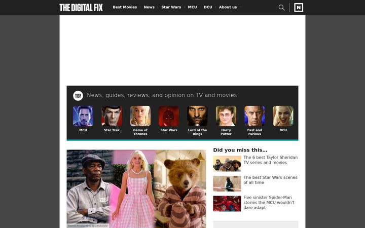Image resolution: width=365 pixels, height=228 pixels.
Task: Go to the News menu item
Action: [x=149, y=7]
